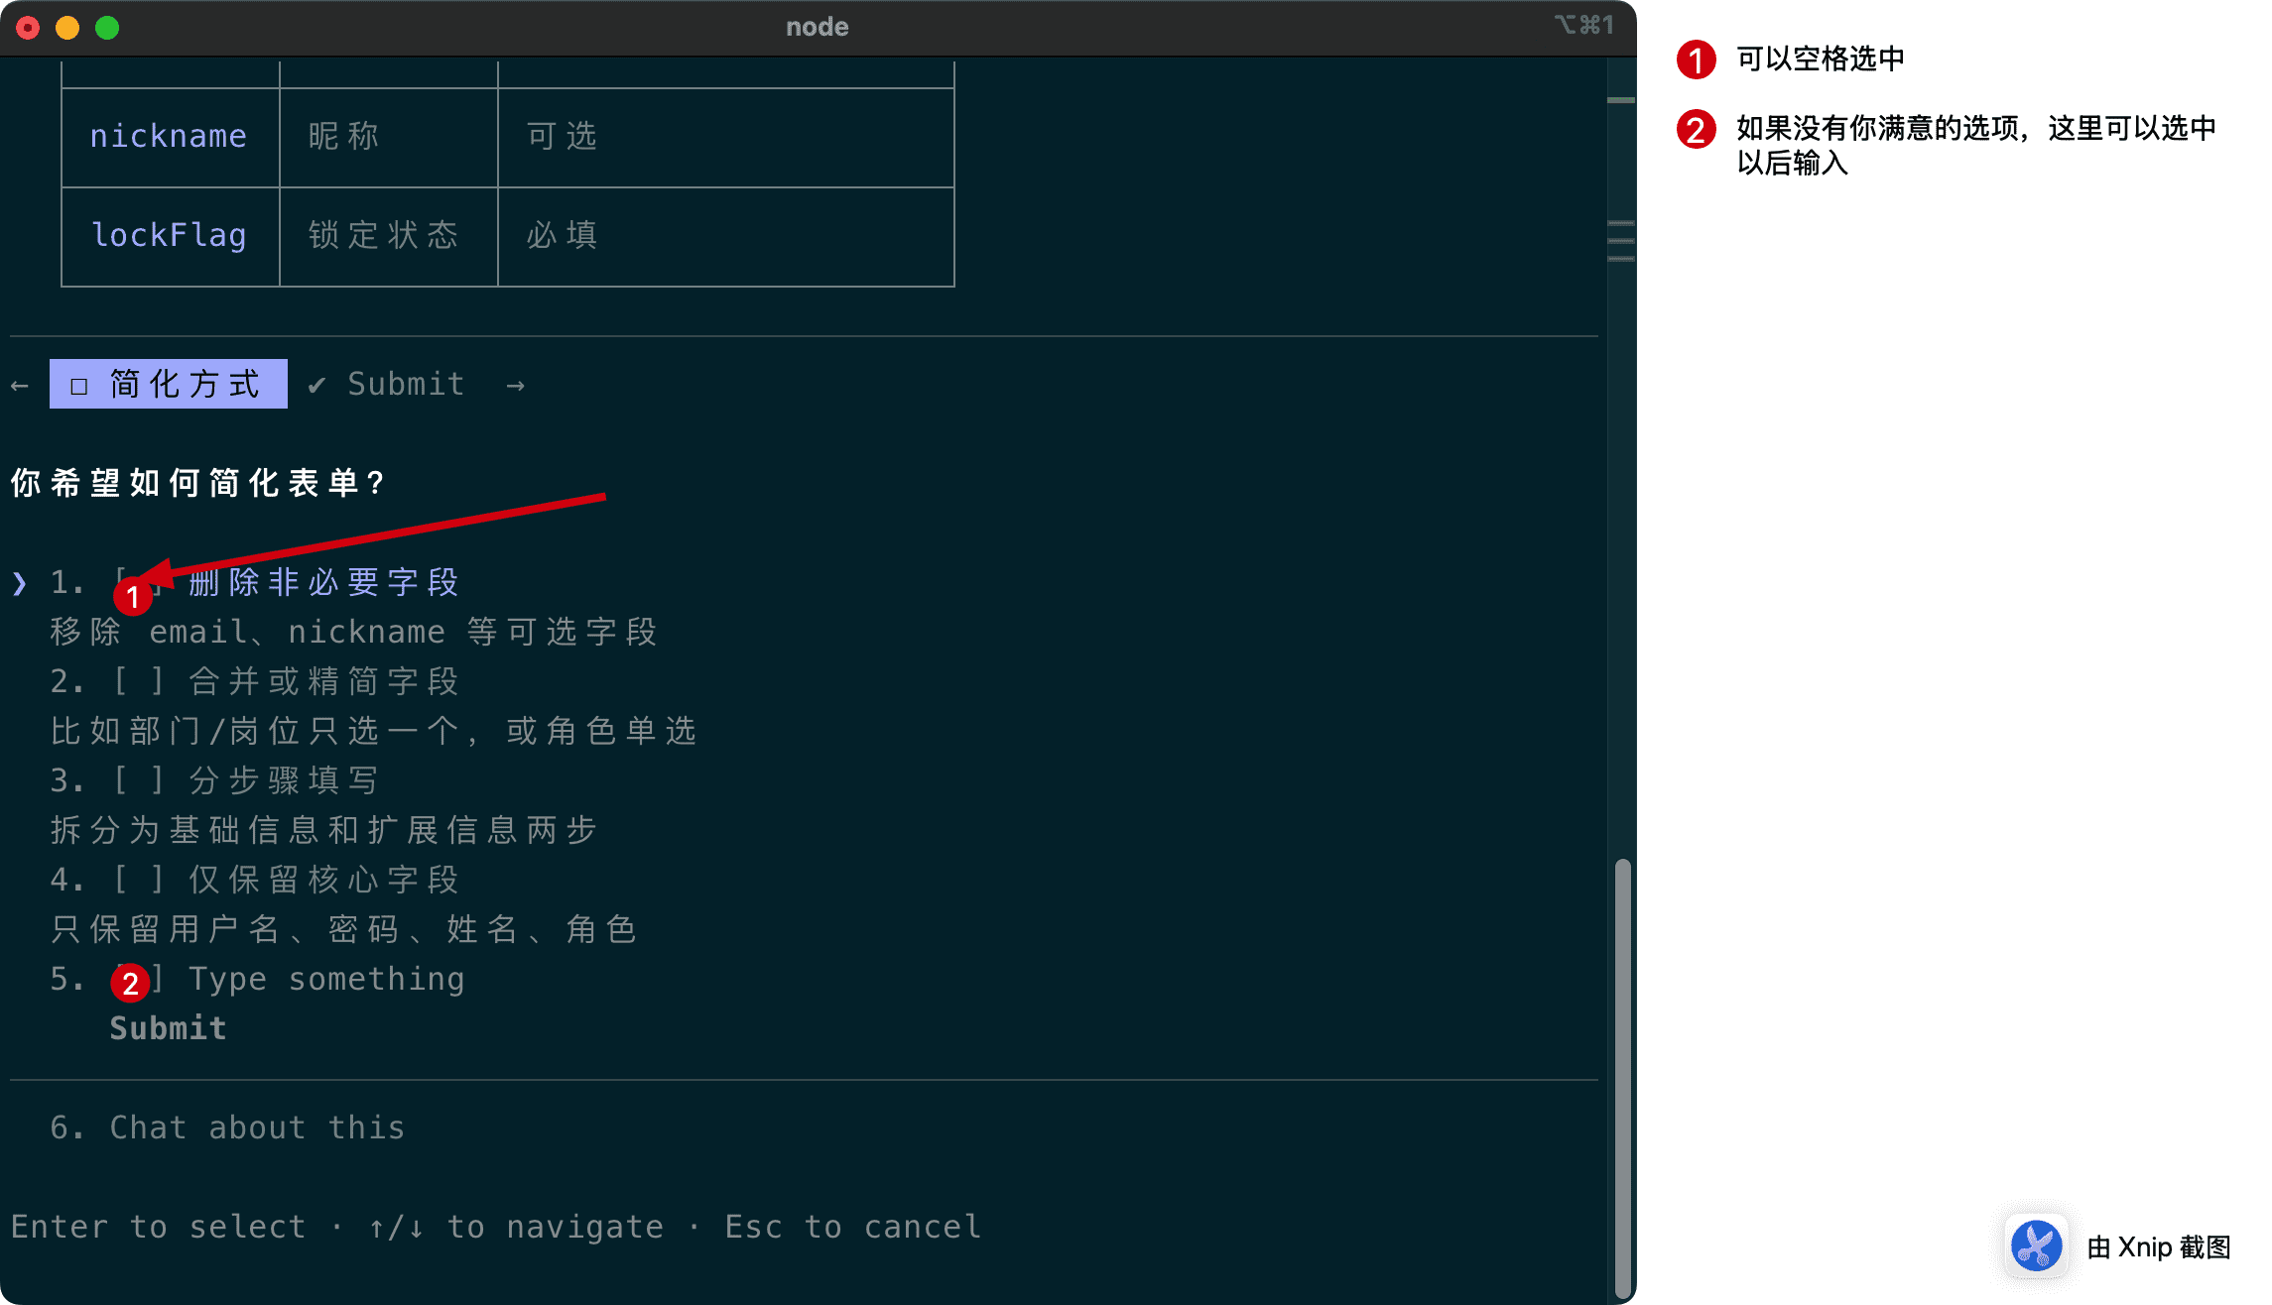Click the Xnip scissors logo icon
This screenshot has height=1305, width=2272.
[2037, 1246]
